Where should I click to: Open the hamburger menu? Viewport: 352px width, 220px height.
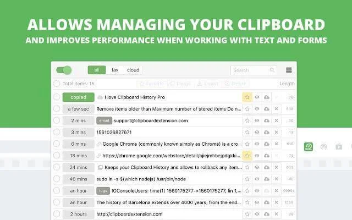click(289, 70)
